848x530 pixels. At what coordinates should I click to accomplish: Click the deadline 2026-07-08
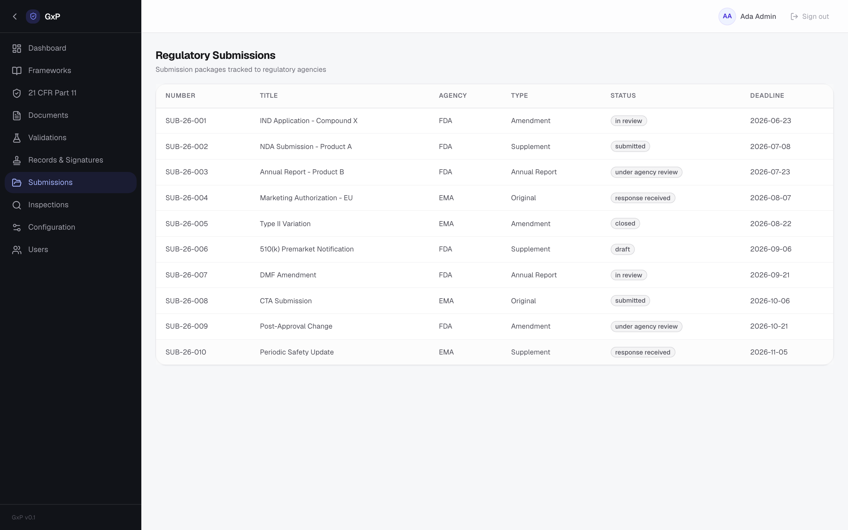770,147
